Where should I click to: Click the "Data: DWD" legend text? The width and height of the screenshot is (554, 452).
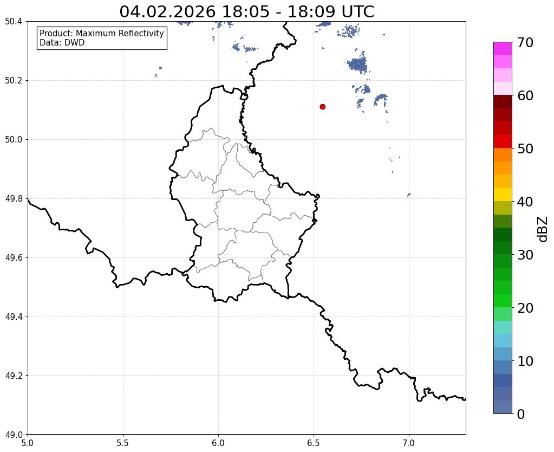tap(62, 43)
